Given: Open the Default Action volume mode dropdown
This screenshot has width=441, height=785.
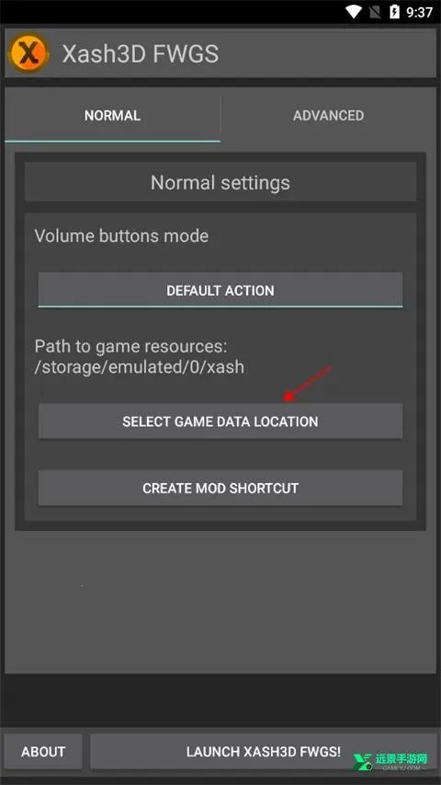Looking at the screenshot, I should coord(220,290).
